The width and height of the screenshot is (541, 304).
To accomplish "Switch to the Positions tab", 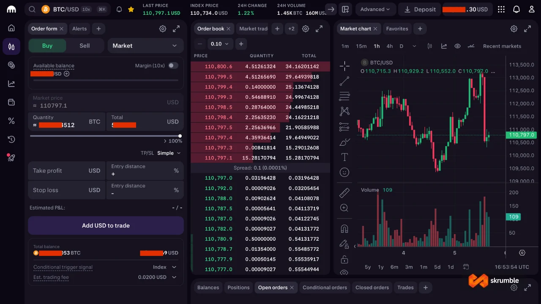I will click(238, 288).
